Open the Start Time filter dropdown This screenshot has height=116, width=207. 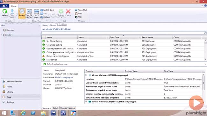click(139, 37)
